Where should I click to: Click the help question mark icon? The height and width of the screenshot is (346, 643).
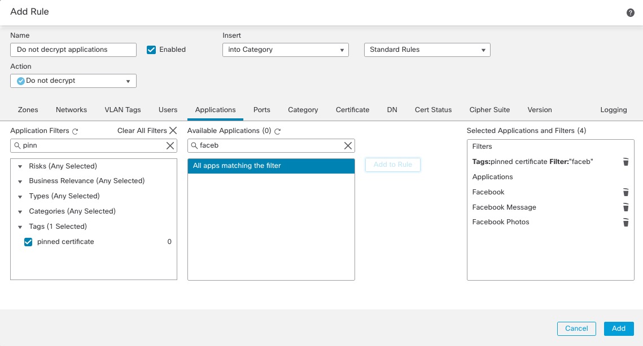pos(631,12)
